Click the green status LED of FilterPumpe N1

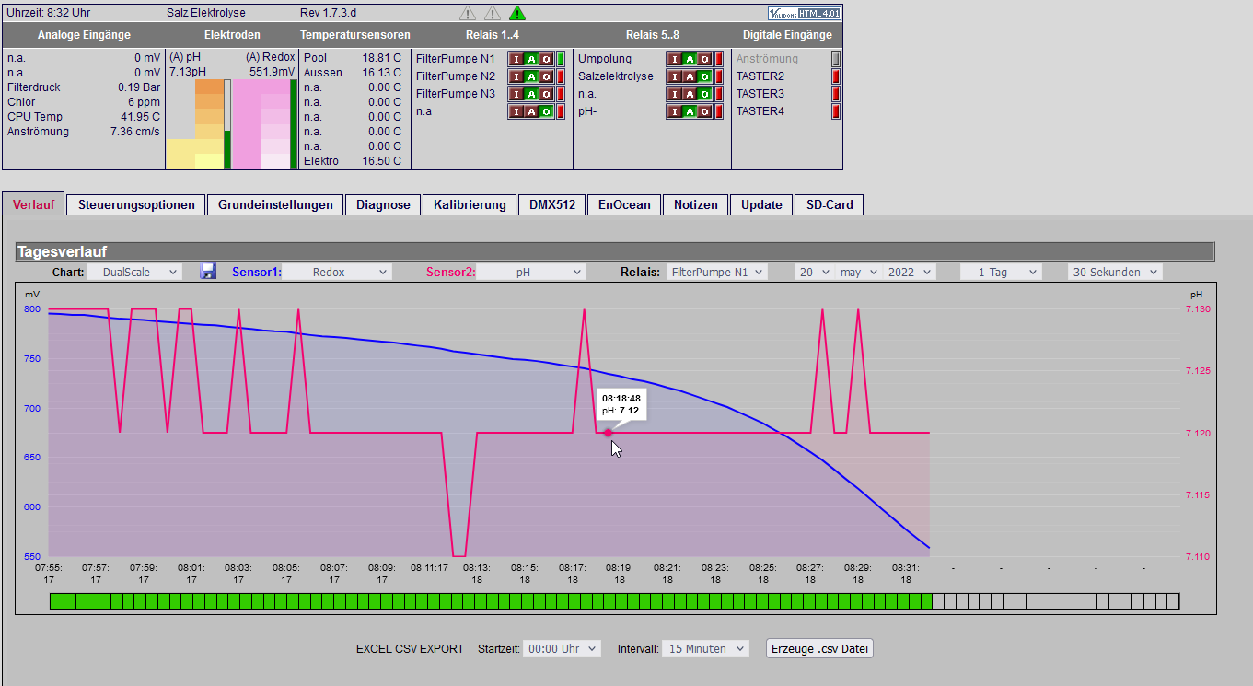(560, 59)
